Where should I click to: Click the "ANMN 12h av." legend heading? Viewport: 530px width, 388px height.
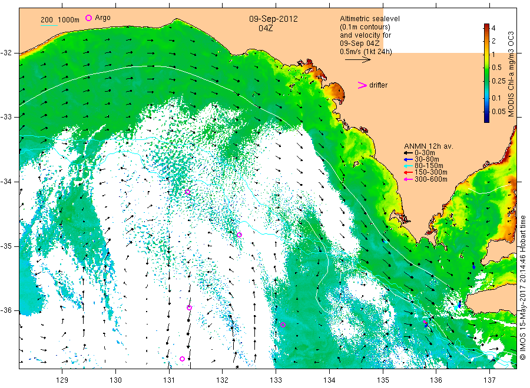tap(429, 146)
